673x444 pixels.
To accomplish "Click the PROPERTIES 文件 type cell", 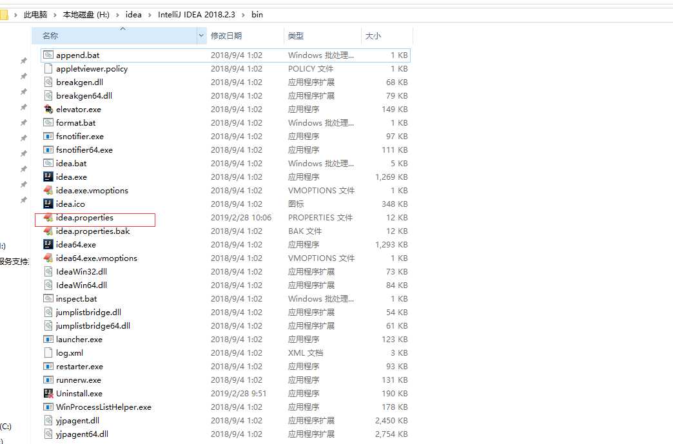I will point(320,218).
